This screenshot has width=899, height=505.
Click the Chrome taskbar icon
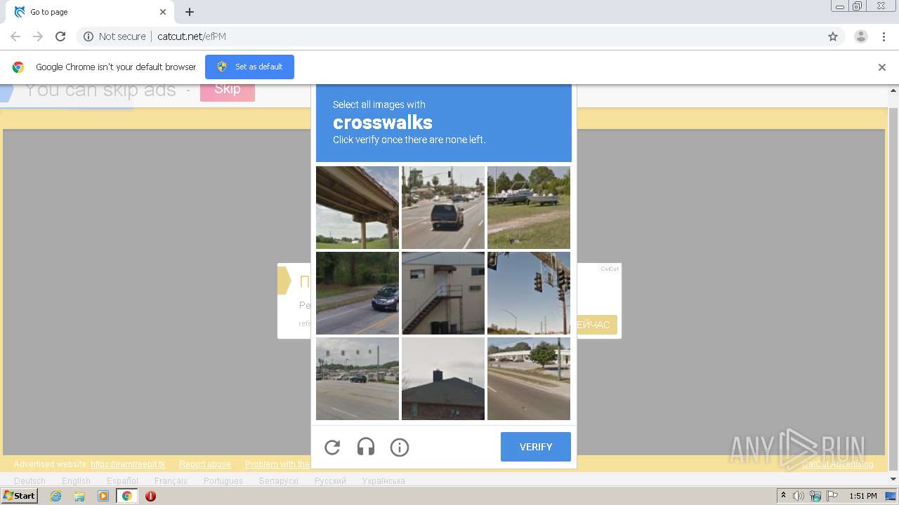[x=127, y=496]
